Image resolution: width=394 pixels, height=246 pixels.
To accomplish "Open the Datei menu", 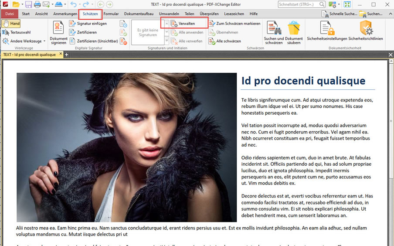I will coord(10,14).
